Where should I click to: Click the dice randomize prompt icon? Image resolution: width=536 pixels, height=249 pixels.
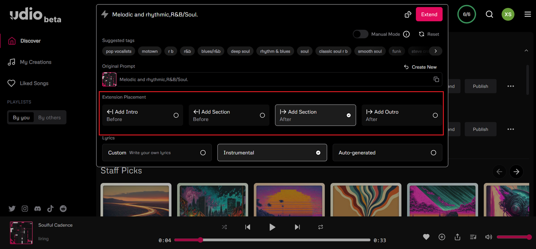click(x=408, y=14)
